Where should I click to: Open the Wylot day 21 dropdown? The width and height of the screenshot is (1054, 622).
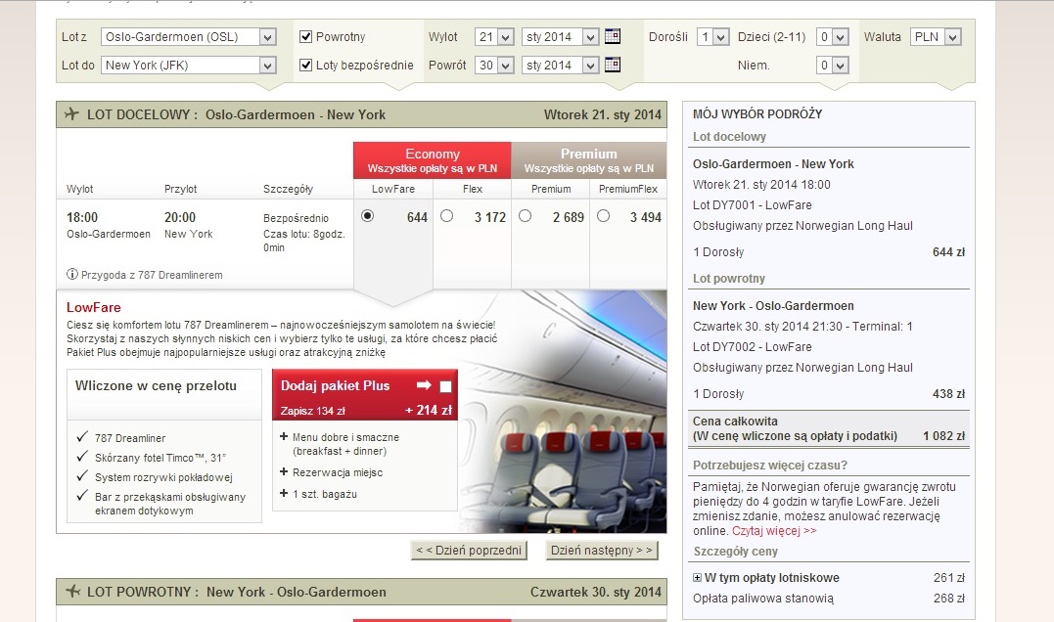coord(494,37)
